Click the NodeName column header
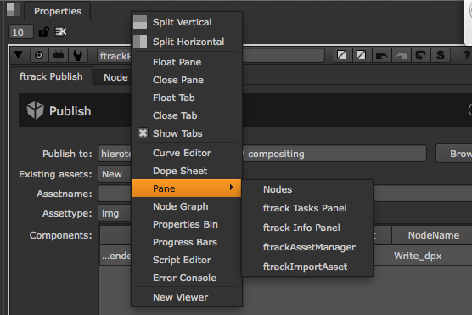This screenshot has height=315, width=472. pyautogui.click(x=433, y=235)
